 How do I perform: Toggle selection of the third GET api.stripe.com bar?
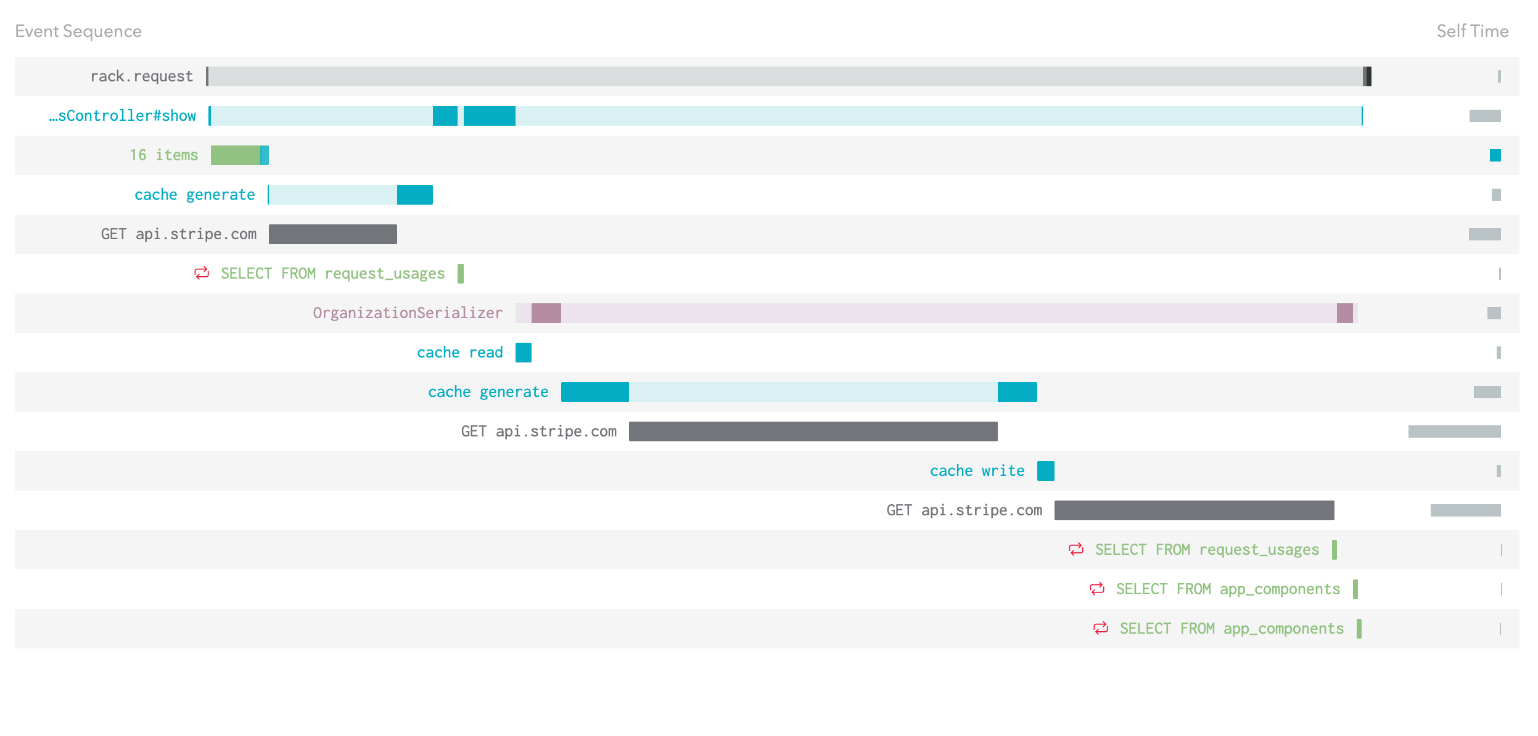pos(1195,510)
